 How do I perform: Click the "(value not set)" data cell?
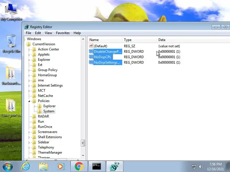[x=169, y=46]
